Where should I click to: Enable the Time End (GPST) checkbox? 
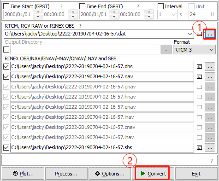pyautogui.click(x=82, y=6)
